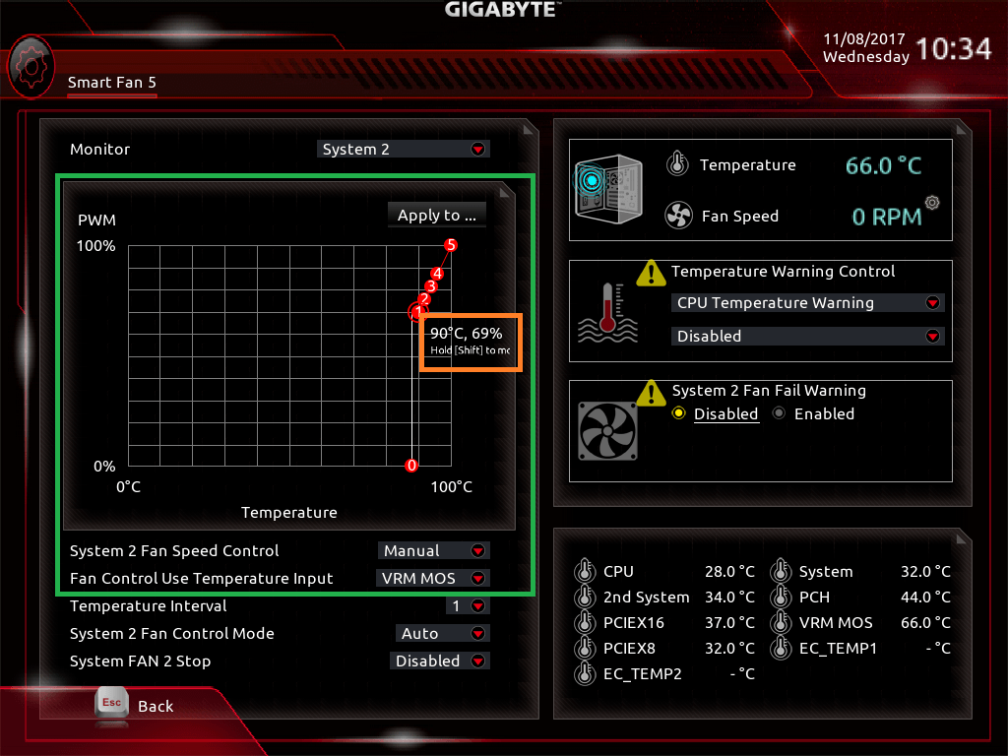The height and width of the screenshot is (756, 1008).
Task: Open the System 2 Fan Speed Control dropdown
Action: [433, 551]
